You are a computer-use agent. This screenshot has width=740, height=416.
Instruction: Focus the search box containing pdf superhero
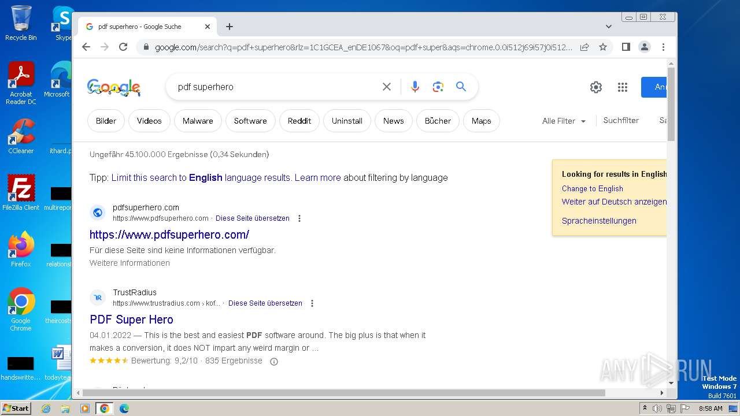point(275,87)
